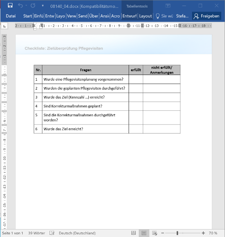Viewport: 225px width, 237px height.
Task: Switch to Read Mode view
Action: pos(133,233)
